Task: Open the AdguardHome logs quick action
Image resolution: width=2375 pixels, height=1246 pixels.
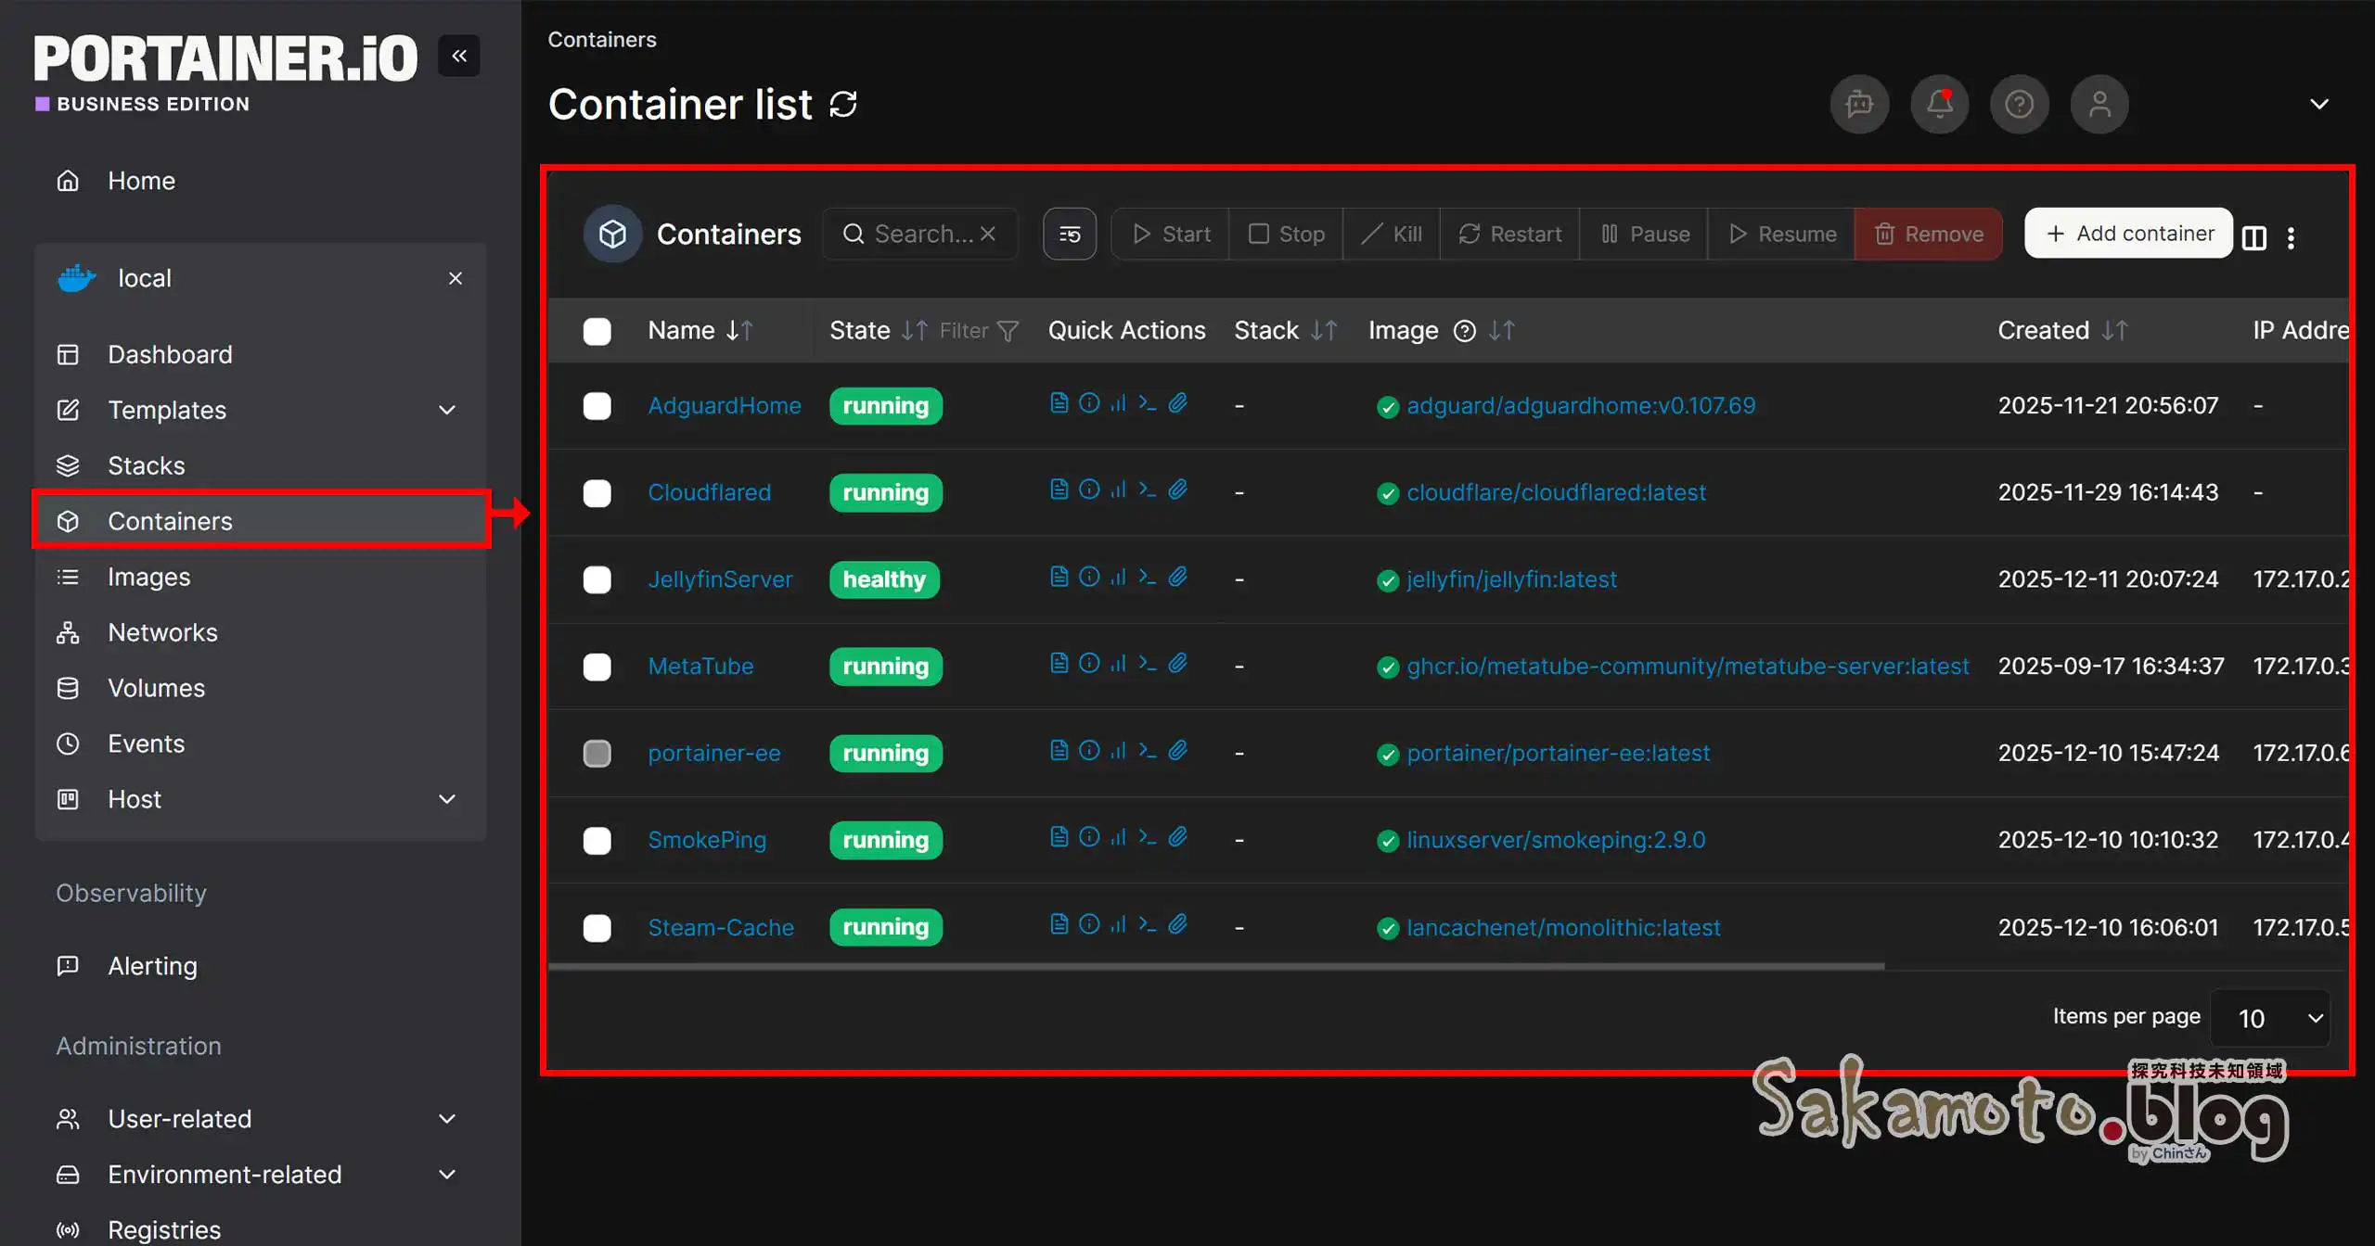Action: (1059, 403)
